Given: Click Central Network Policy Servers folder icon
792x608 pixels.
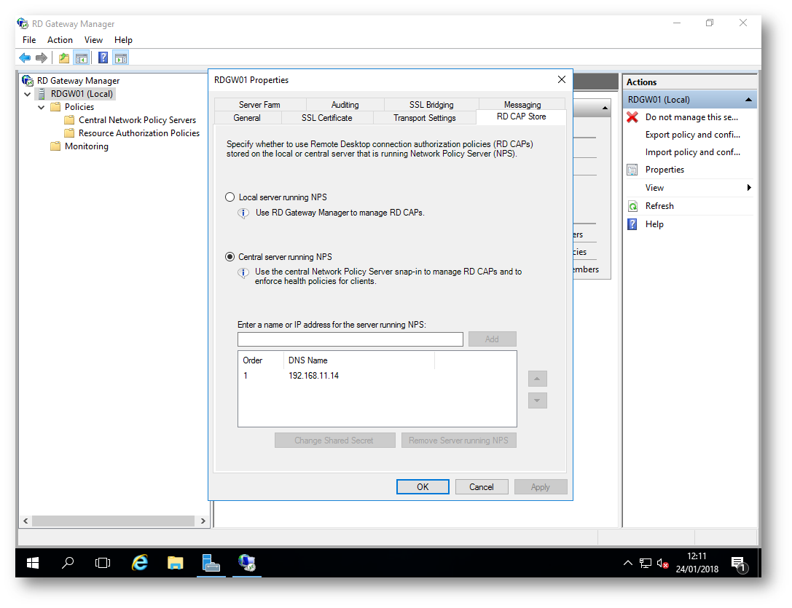Looking at the screenshot, I should coord(69,119).
